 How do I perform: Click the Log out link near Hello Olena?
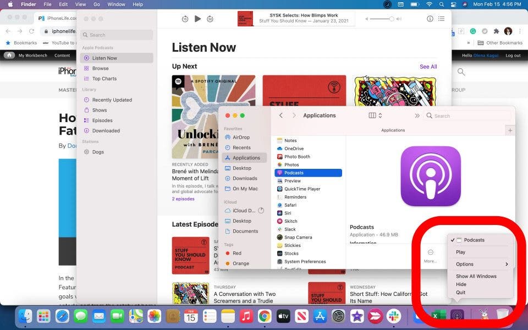(513, 55)
